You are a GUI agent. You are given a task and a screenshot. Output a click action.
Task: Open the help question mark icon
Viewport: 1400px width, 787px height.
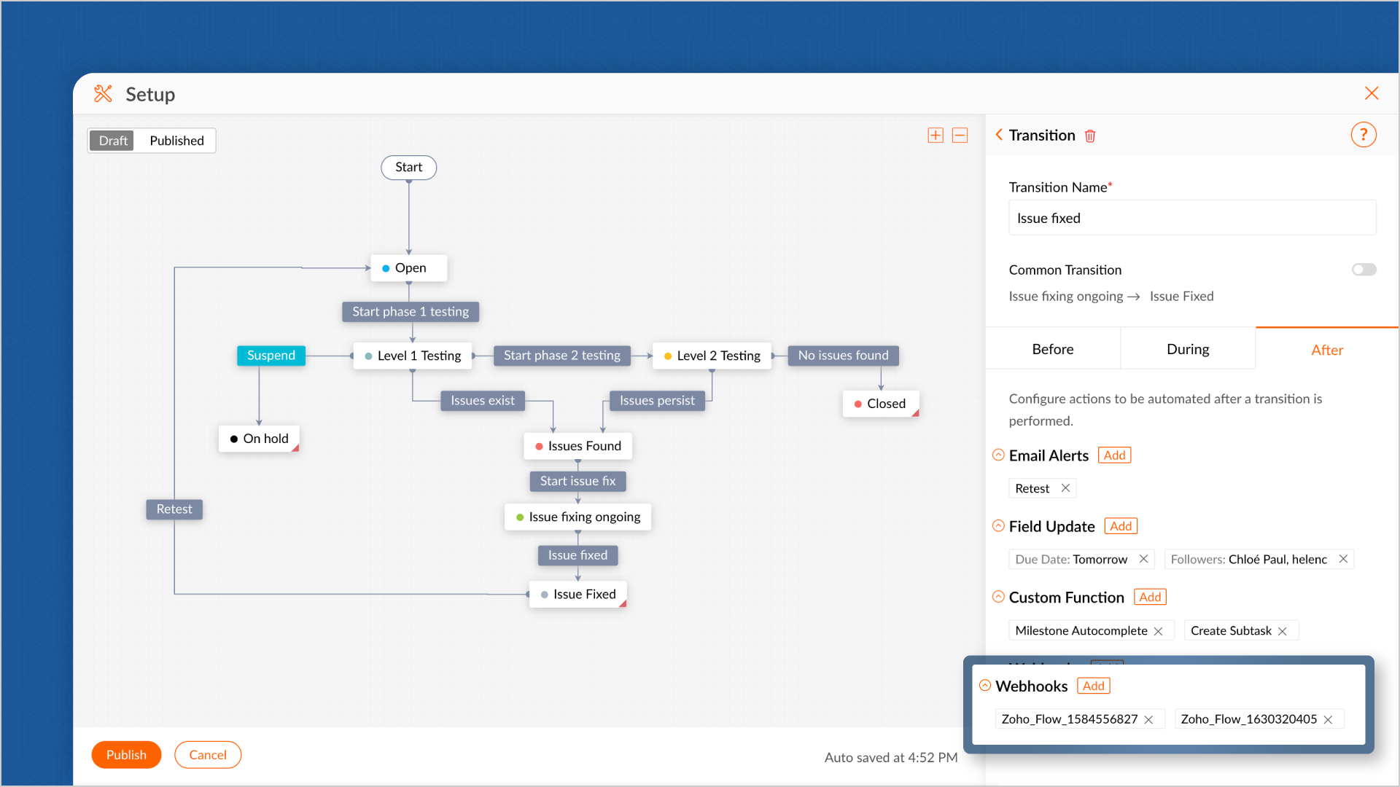[1363, 135]
